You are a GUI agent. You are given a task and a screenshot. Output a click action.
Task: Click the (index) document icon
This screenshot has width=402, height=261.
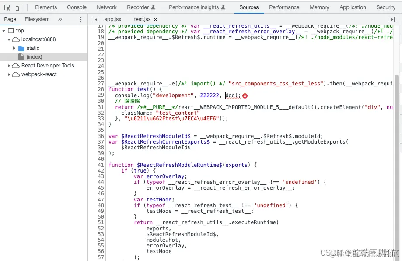21,57
